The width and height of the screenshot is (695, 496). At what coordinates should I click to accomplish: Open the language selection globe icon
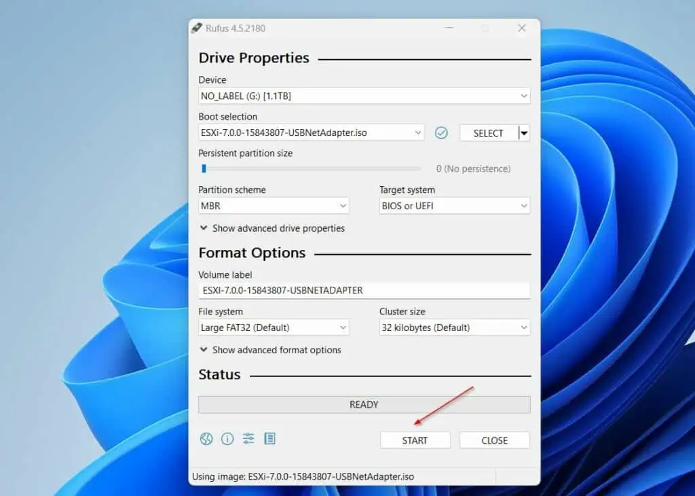point(206,439)
